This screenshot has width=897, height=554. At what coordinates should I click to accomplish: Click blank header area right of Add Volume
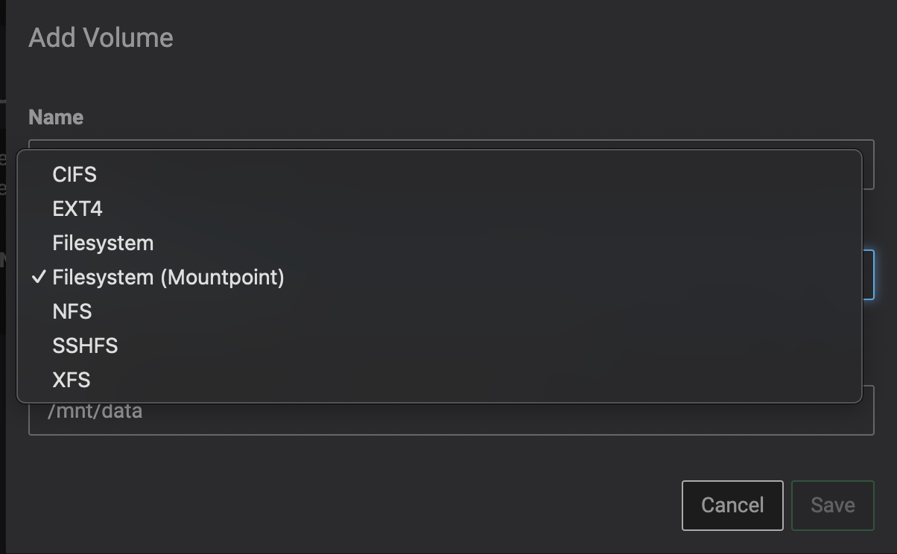pos(522,38)
